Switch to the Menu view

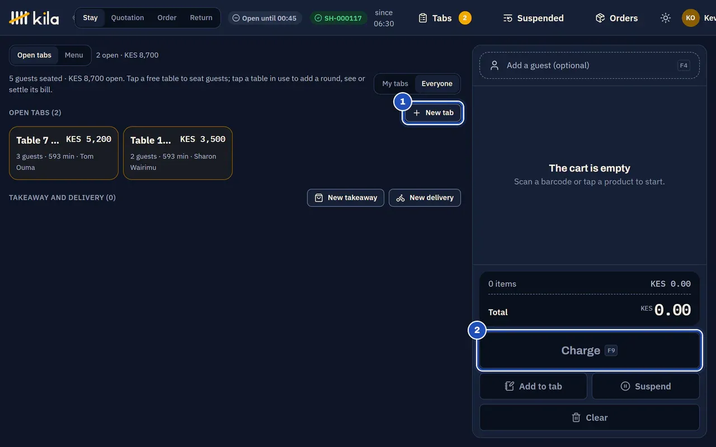tap(74, 55)
